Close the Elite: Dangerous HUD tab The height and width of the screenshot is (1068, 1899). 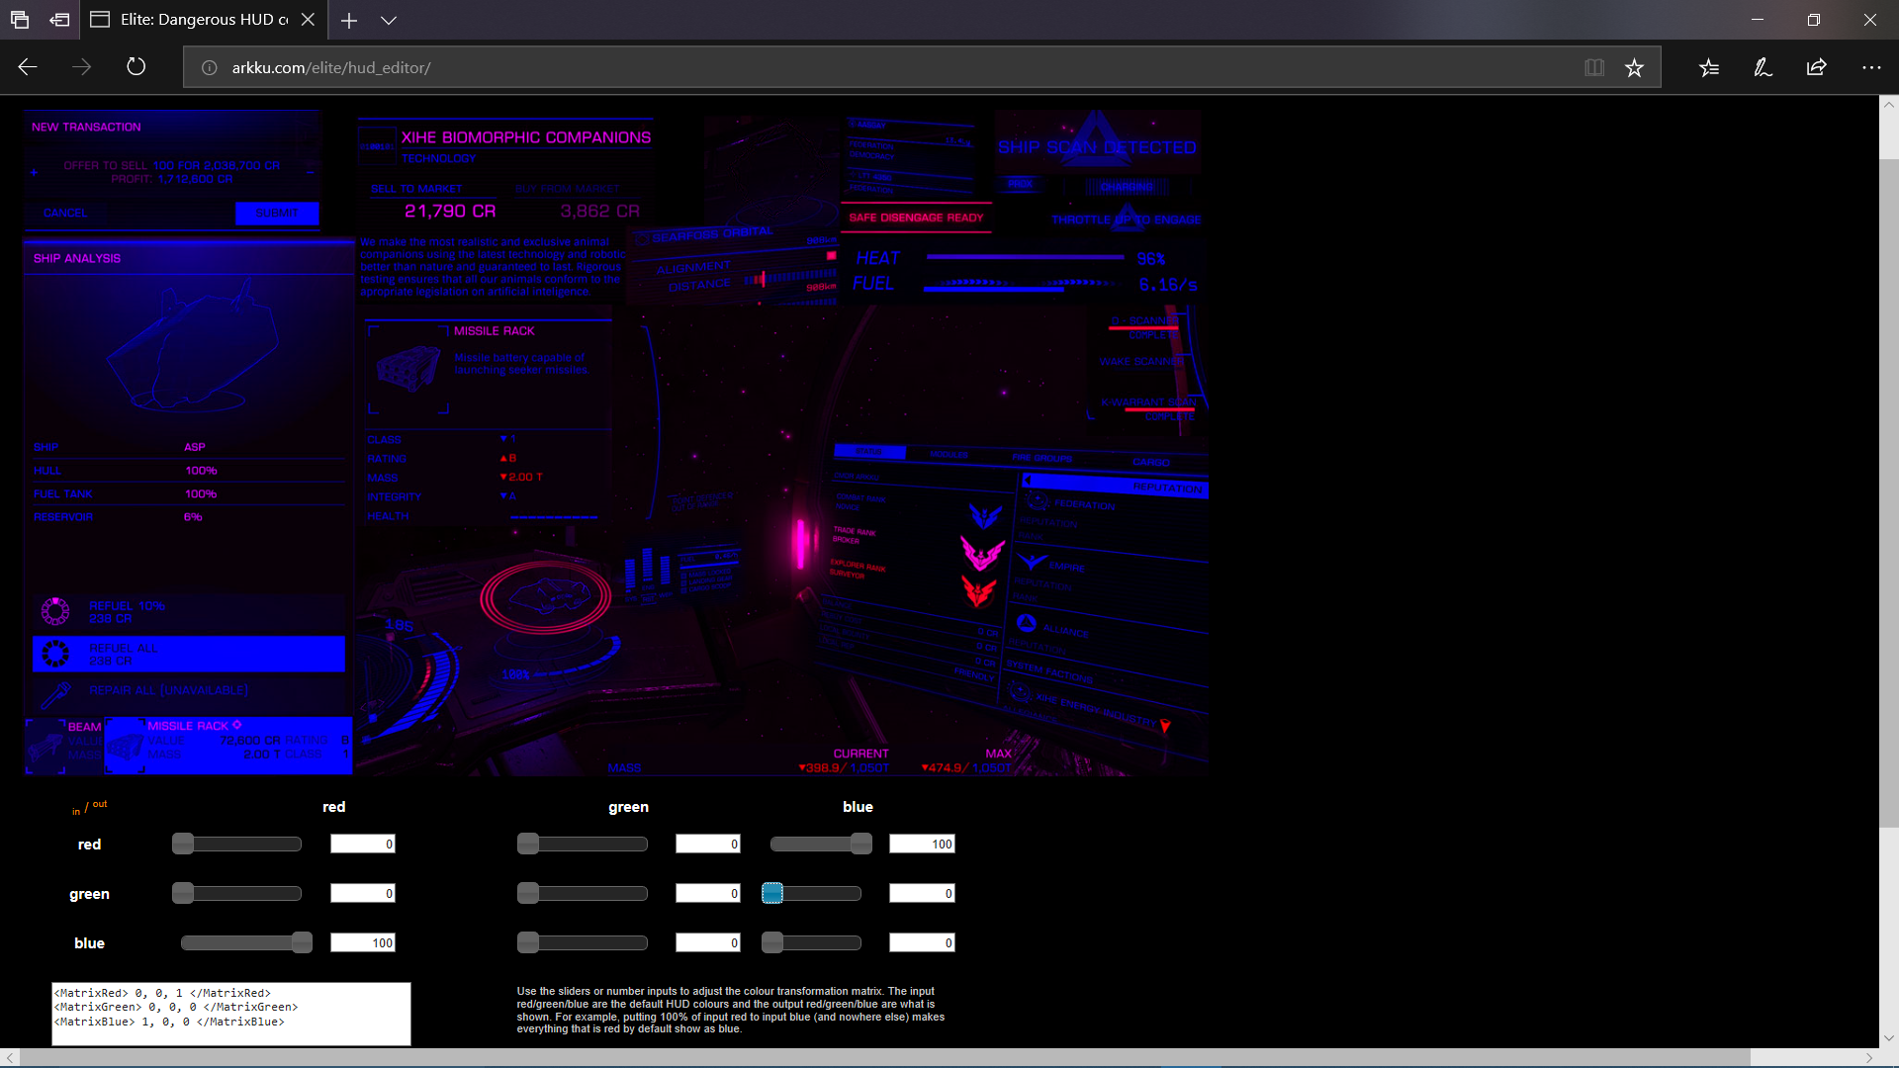(309, 20)
